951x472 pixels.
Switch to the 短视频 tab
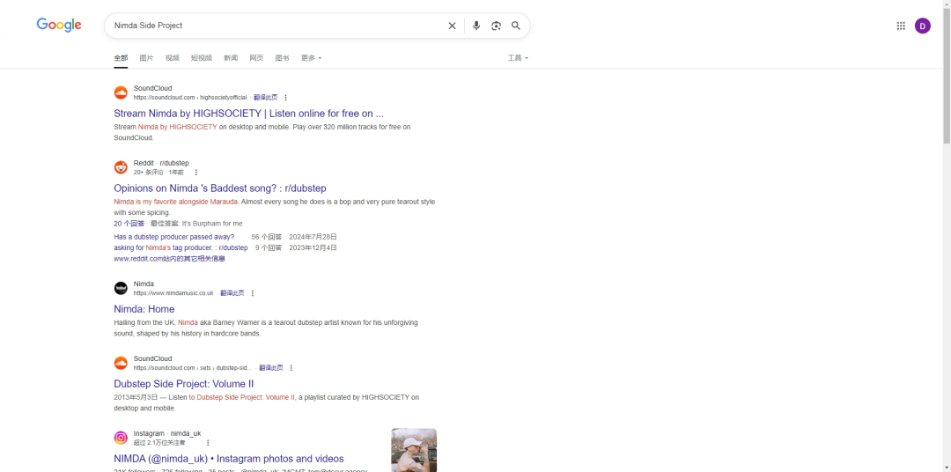(x=202, y=58)
